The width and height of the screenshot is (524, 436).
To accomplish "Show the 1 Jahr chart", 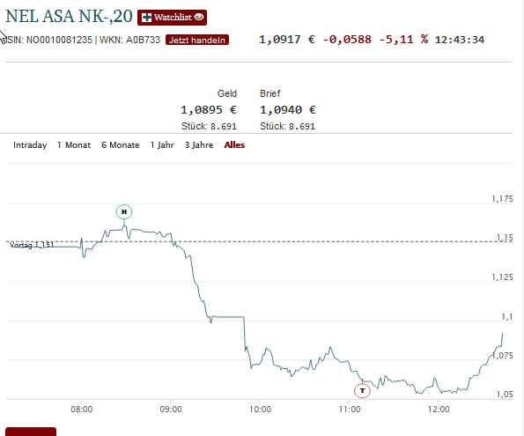I will pos(162,145).
